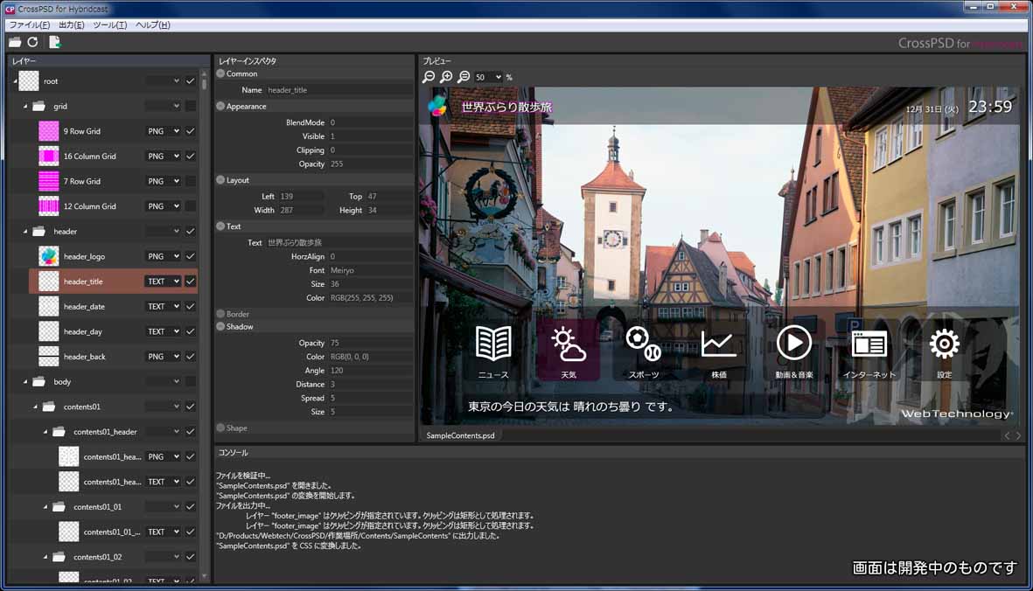1033x591 pixels.
Task: Click the Shadow section round icon
Action: [220, 326]
